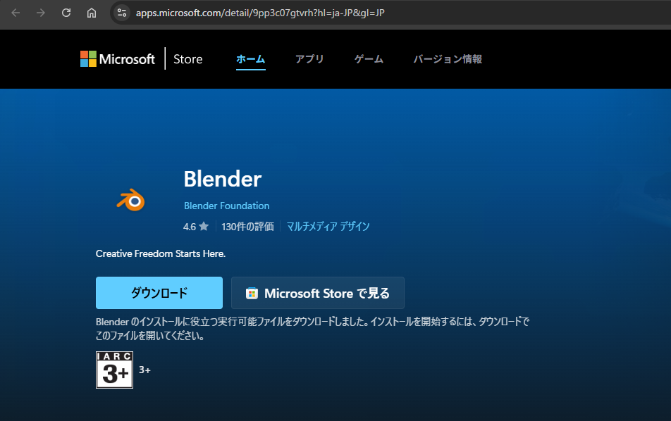This screenshot has width=671, height=421.
Task: Go to the browser home page
Action: point(92,13)
